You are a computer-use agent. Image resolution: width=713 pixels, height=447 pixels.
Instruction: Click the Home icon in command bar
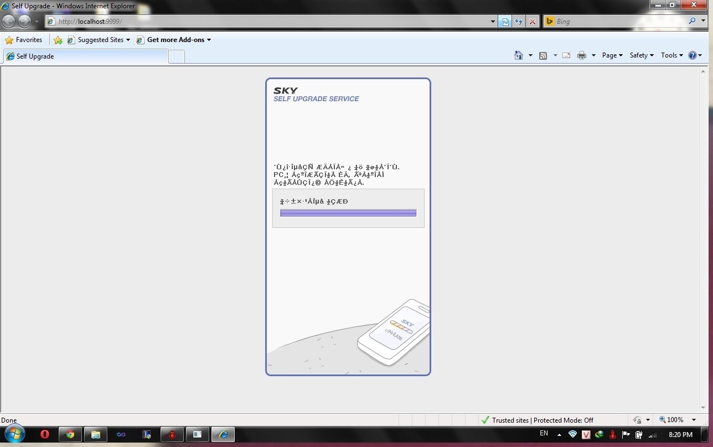pyautogui.click(x=519, y=55)
